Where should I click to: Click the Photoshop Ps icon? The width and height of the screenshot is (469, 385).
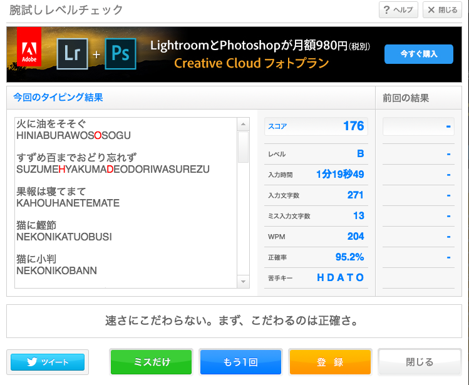coord(120,54)
